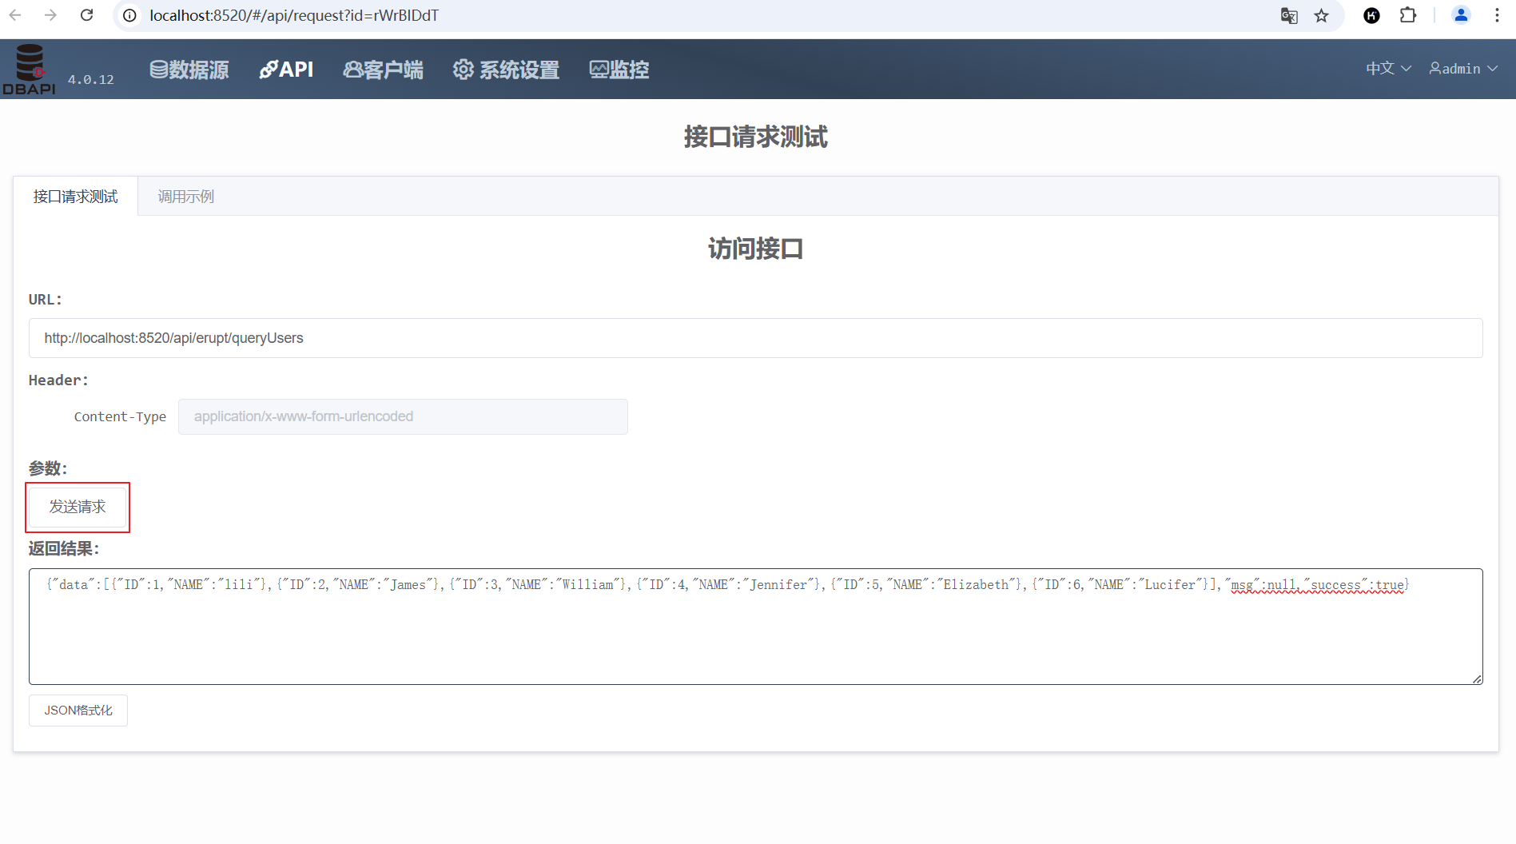
Task: Reload the page with the refresh icon
Action: pos(87,15)
